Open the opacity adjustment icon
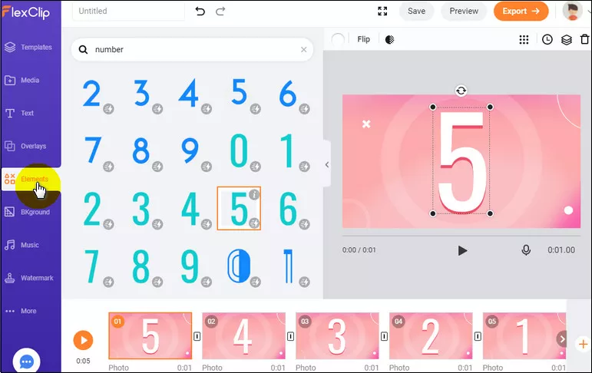 [x=389, y=39]
